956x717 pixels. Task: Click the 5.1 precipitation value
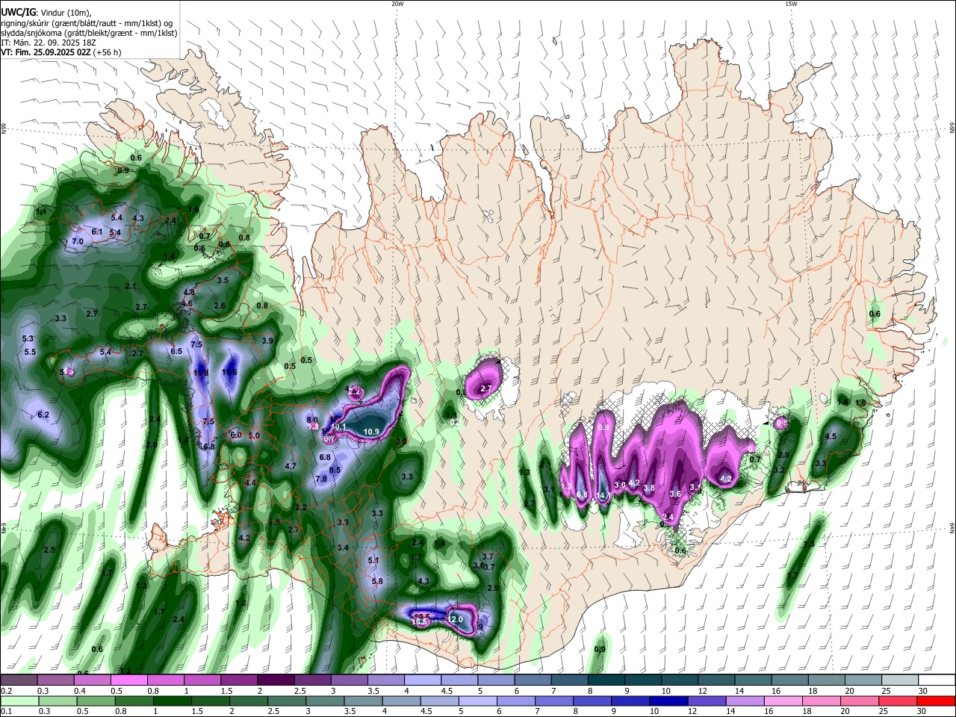pos(374,560)
